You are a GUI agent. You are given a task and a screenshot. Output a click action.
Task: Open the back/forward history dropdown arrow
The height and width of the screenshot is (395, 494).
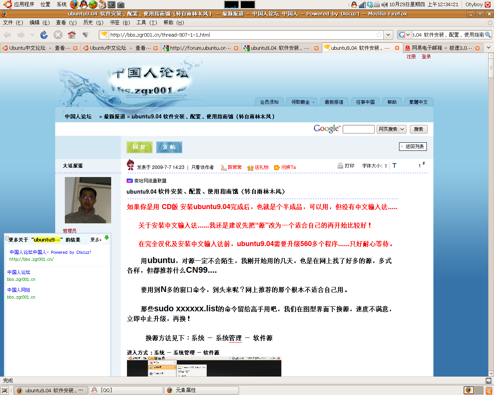[32, 35]
